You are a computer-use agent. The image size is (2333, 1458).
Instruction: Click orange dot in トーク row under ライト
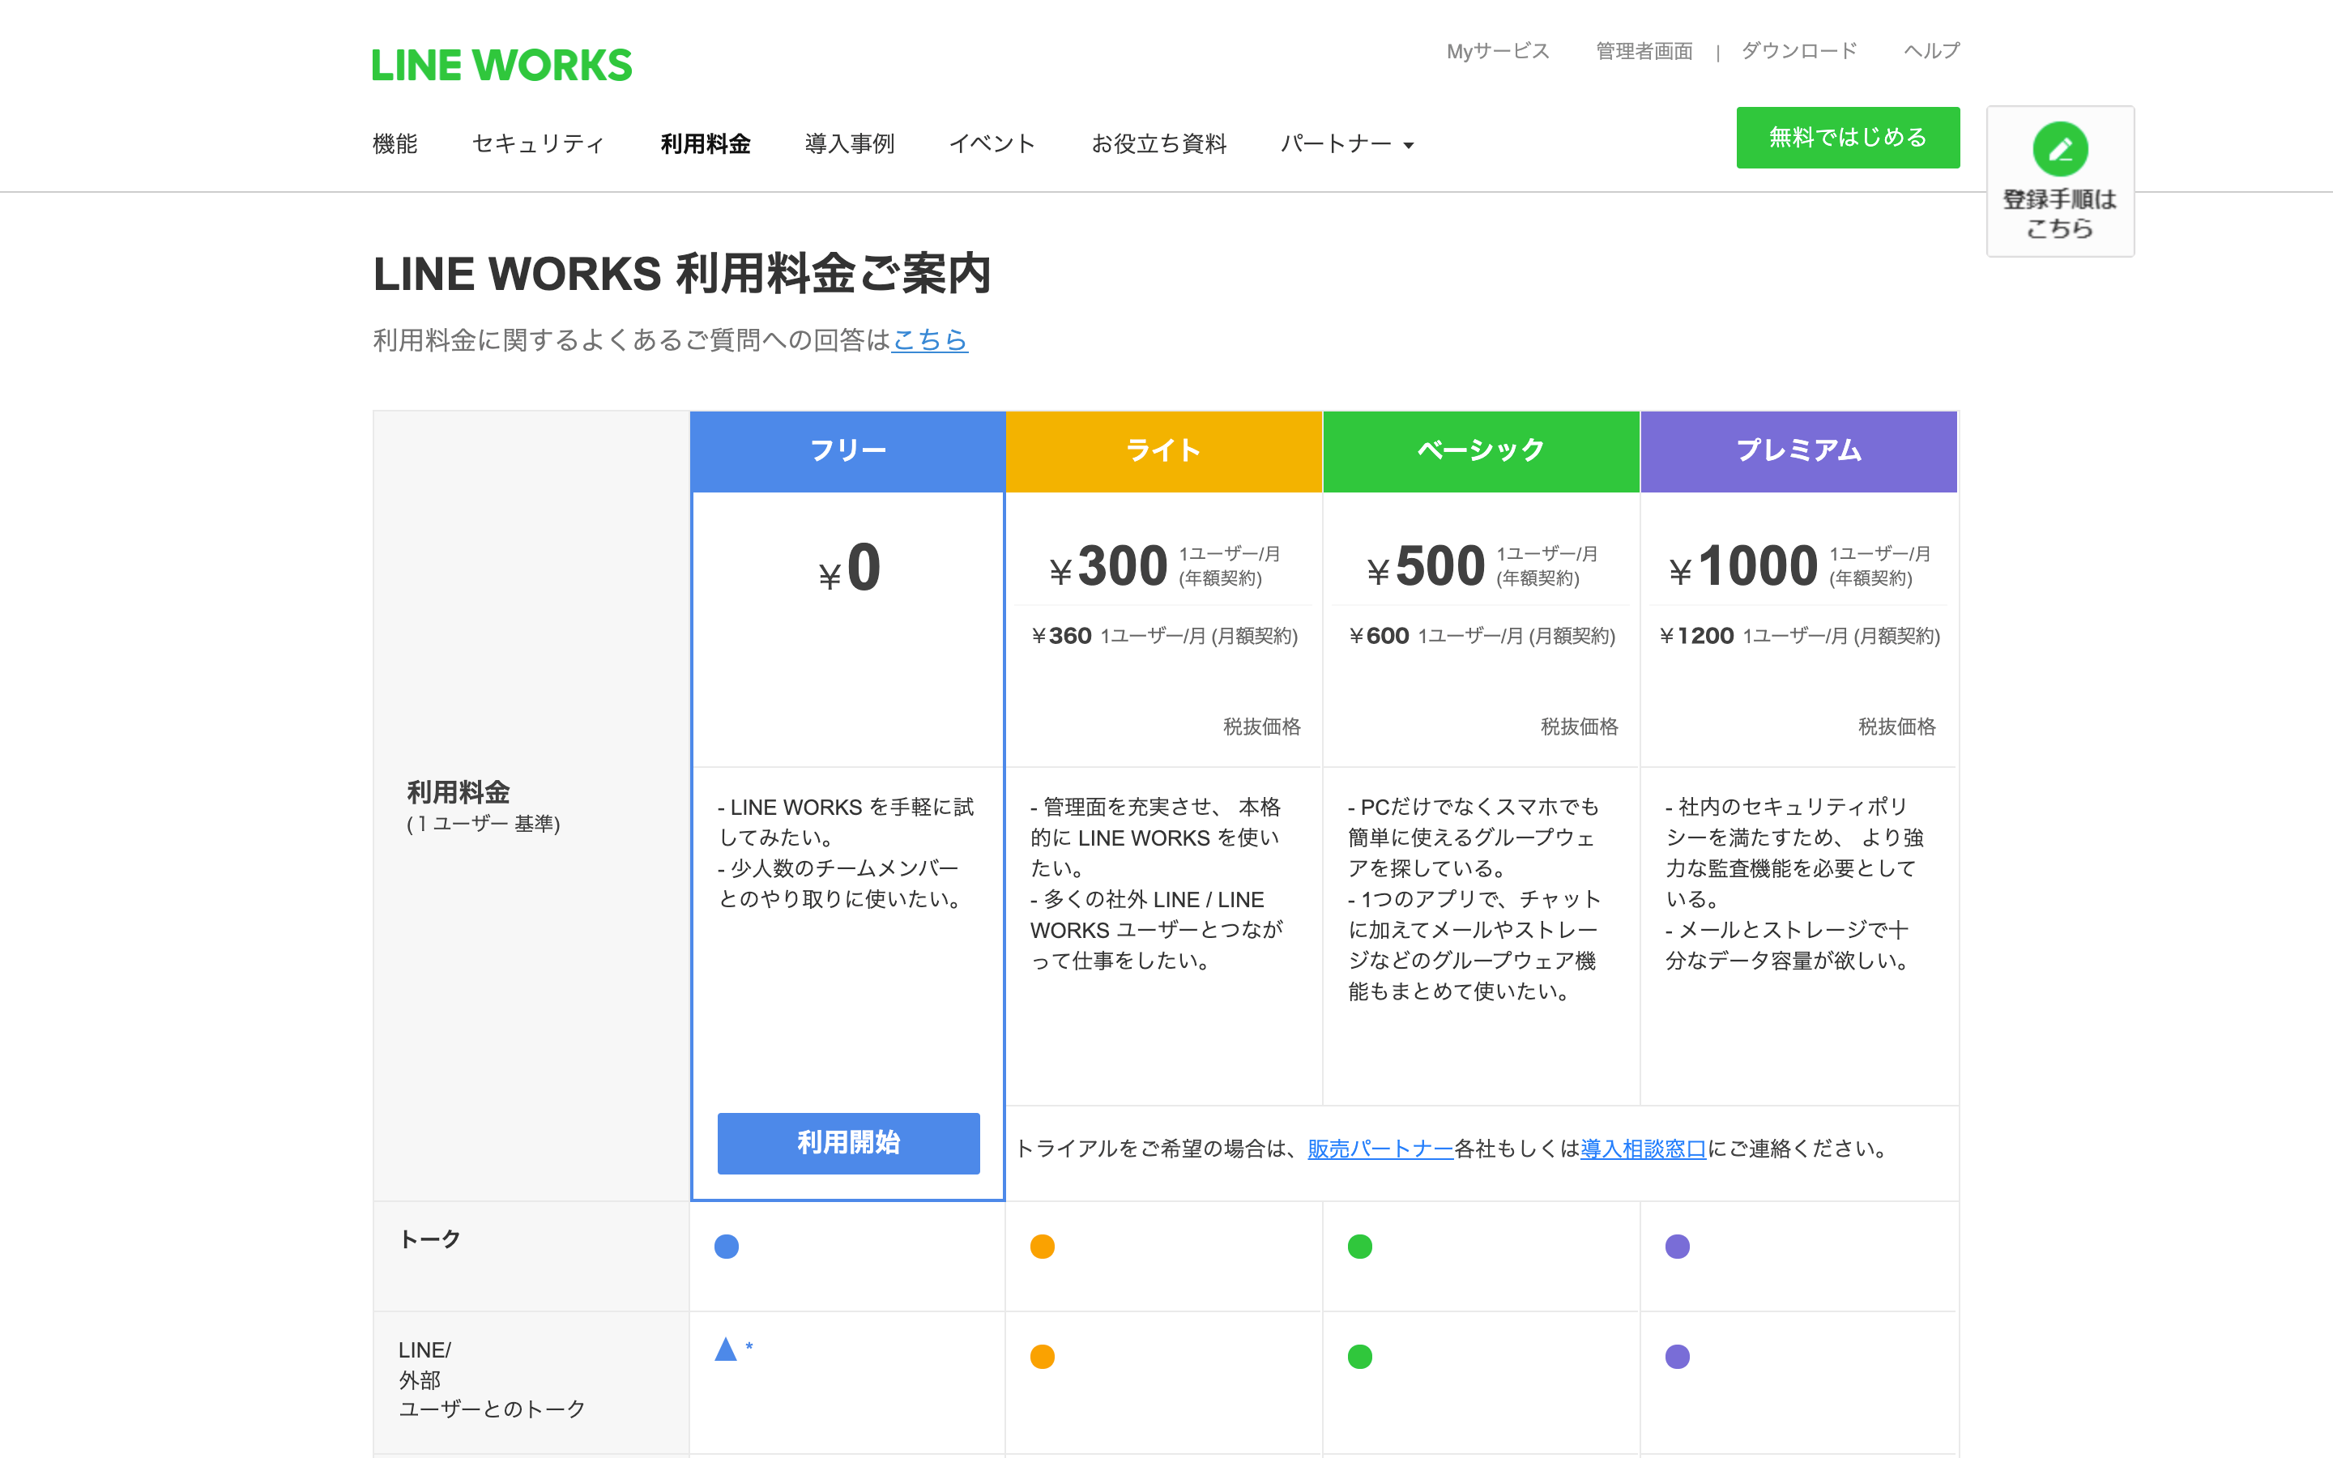[1042, 1247]
